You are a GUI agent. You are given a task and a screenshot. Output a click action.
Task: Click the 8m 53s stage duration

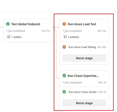102,31
